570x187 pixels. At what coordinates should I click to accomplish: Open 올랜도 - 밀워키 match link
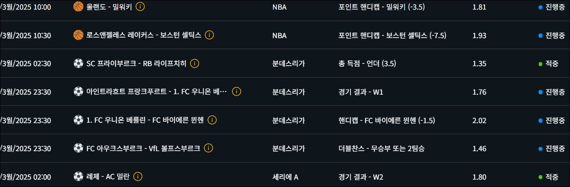109,7
